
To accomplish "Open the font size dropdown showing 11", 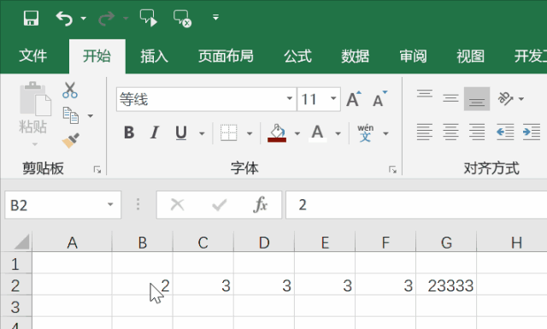I will 333,99.
